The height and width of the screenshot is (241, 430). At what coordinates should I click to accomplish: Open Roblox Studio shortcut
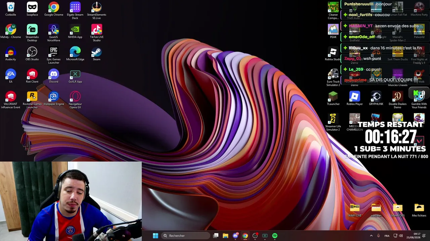[333, 54]
